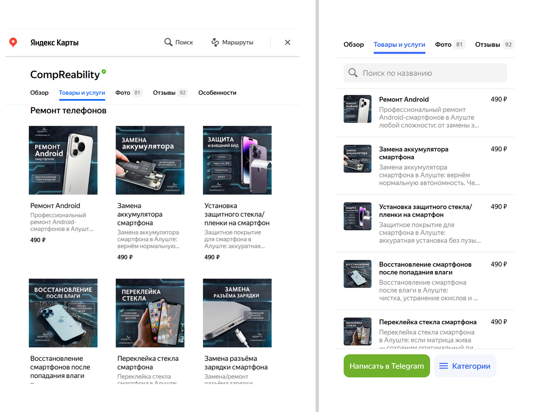This screenshot has height=412, width=549.
Task: Switch to Обзор tab in the right mobile panel
Action: pyautogui.click(x=354, y=44)
